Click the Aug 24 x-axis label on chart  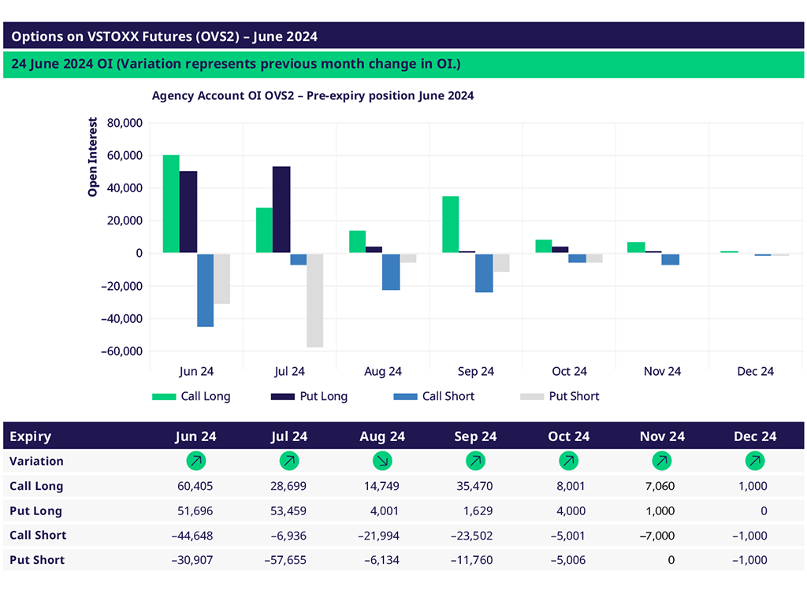pos(382,371)
